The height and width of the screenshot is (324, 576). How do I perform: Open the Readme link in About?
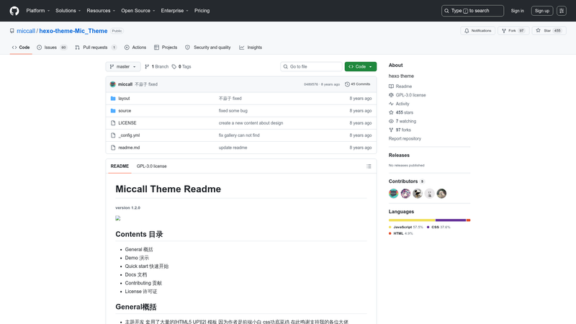pyautogui.click(x=400, y=86)
